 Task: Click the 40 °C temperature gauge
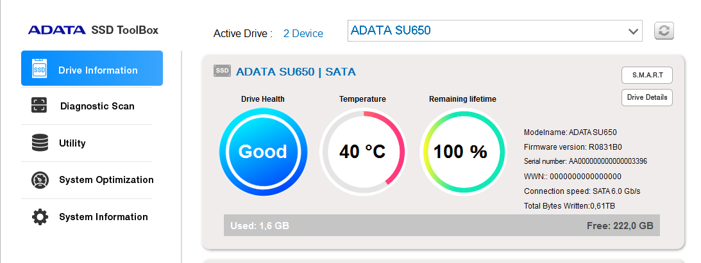tap(362, 152)
